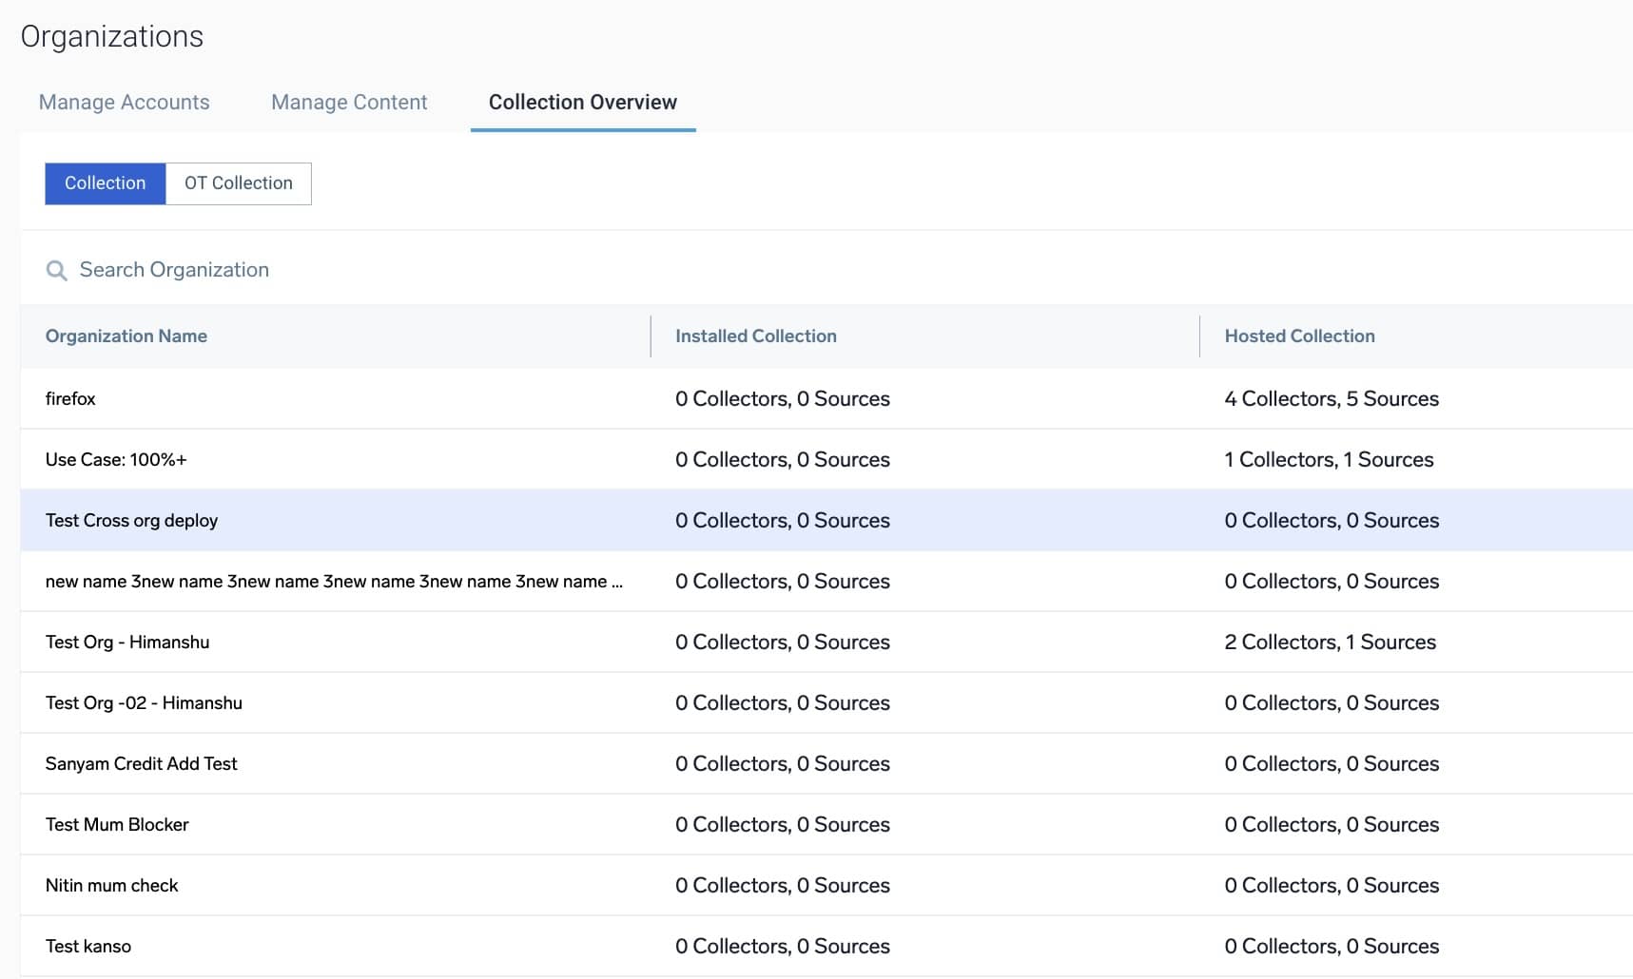Select the Nitin mum check row
This screenshot has height=979, width=1633.
(111, 885)
